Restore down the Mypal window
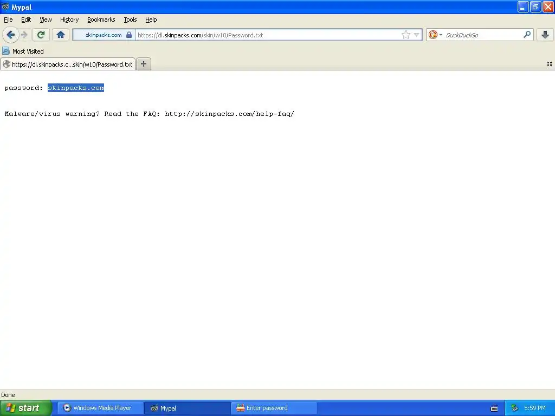The width and height of the screenshot is (555, 416). click(x=535, y=6)
